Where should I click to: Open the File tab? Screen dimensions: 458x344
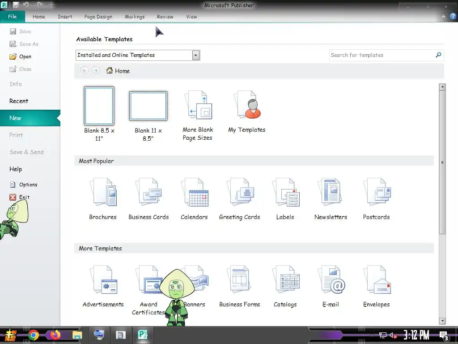tap(12, 17)
